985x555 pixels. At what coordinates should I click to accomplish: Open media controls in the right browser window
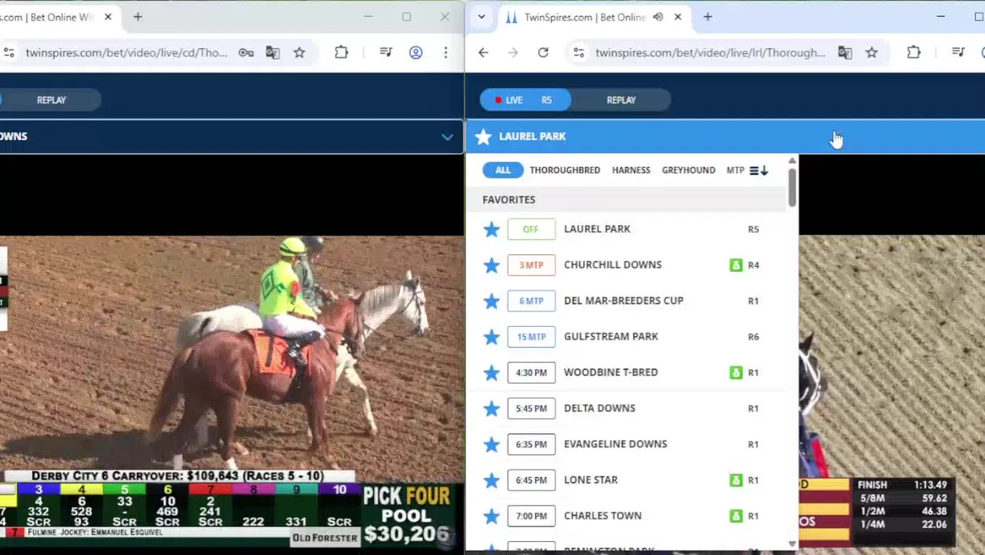[x=958, y=52]
